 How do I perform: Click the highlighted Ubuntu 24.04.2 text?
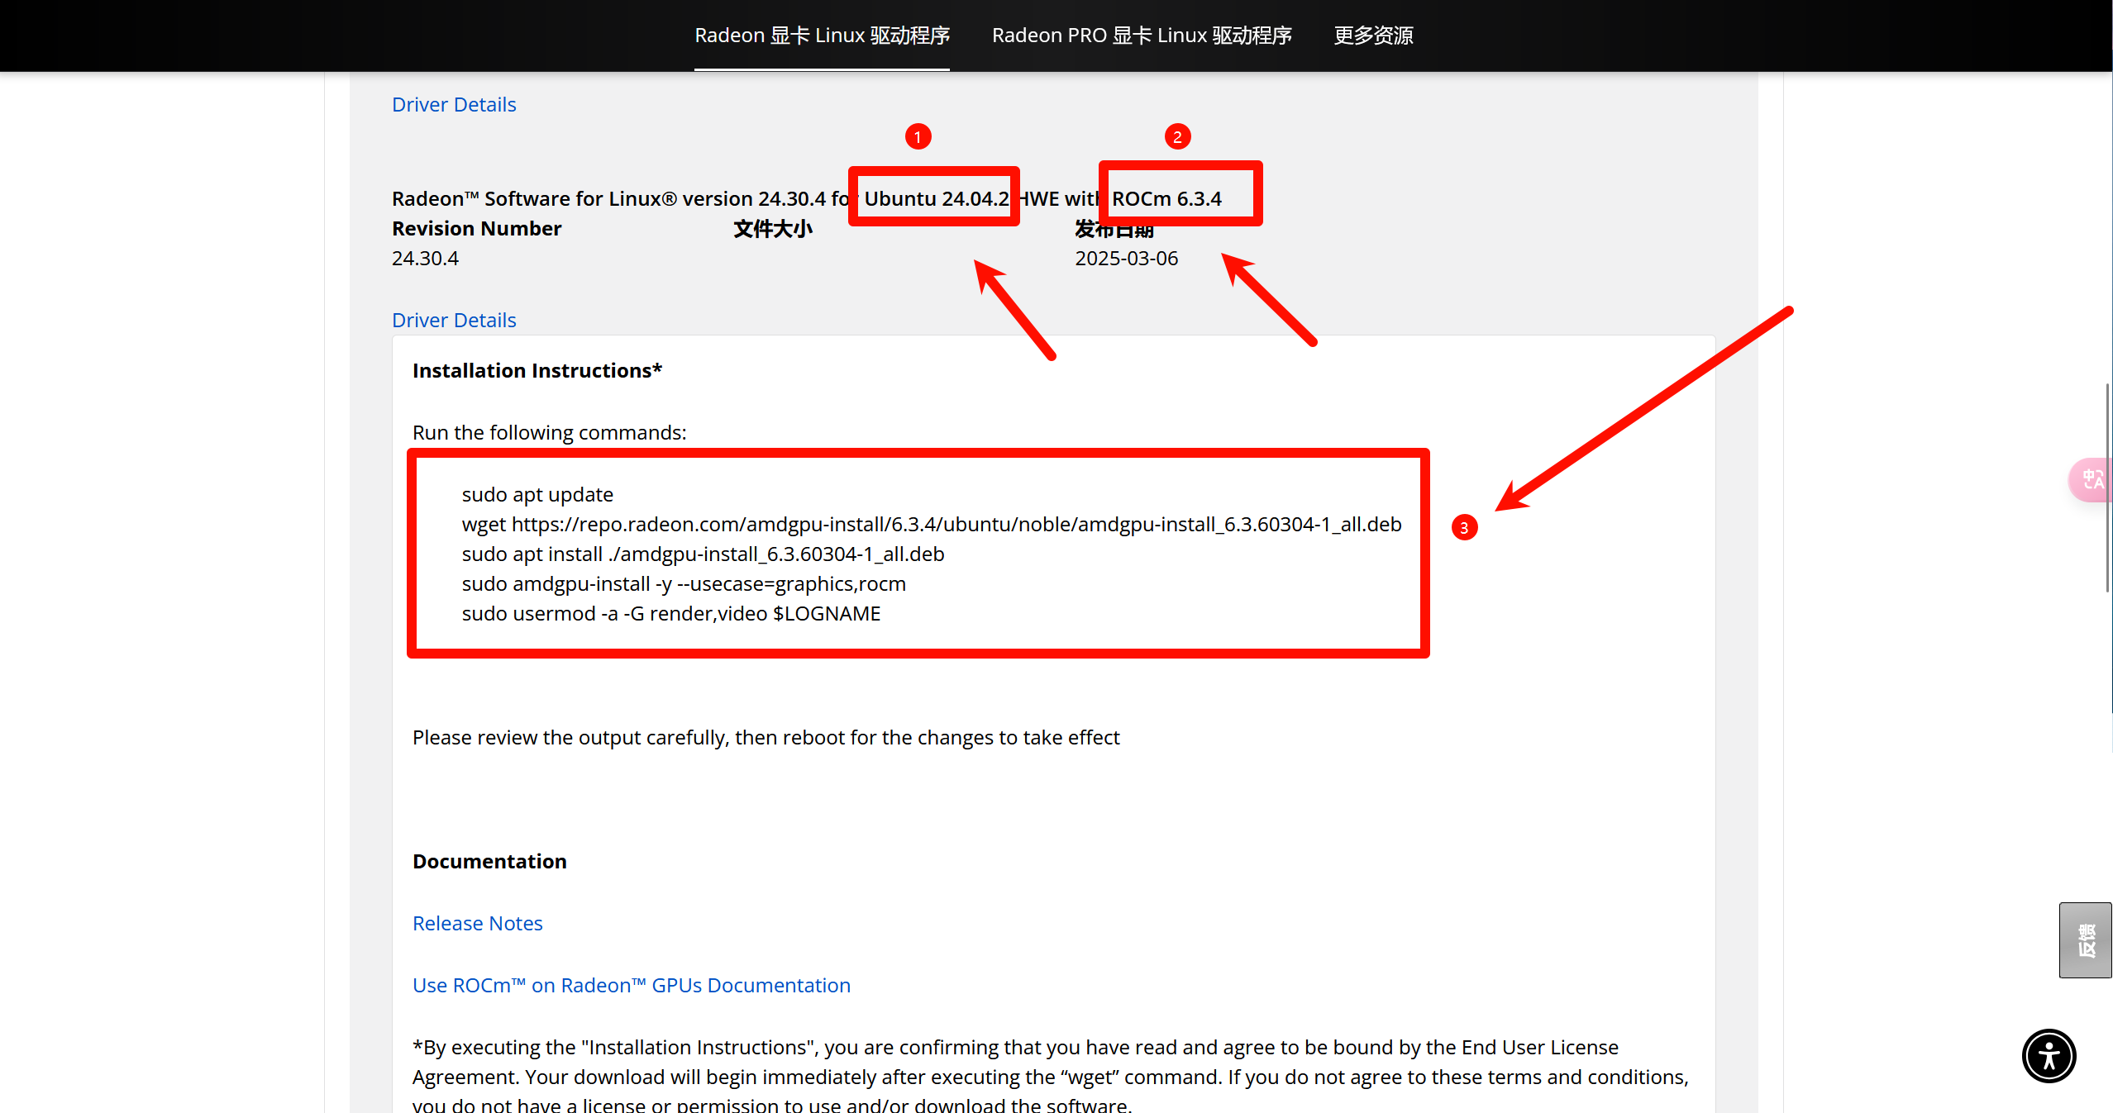(936, 198)
